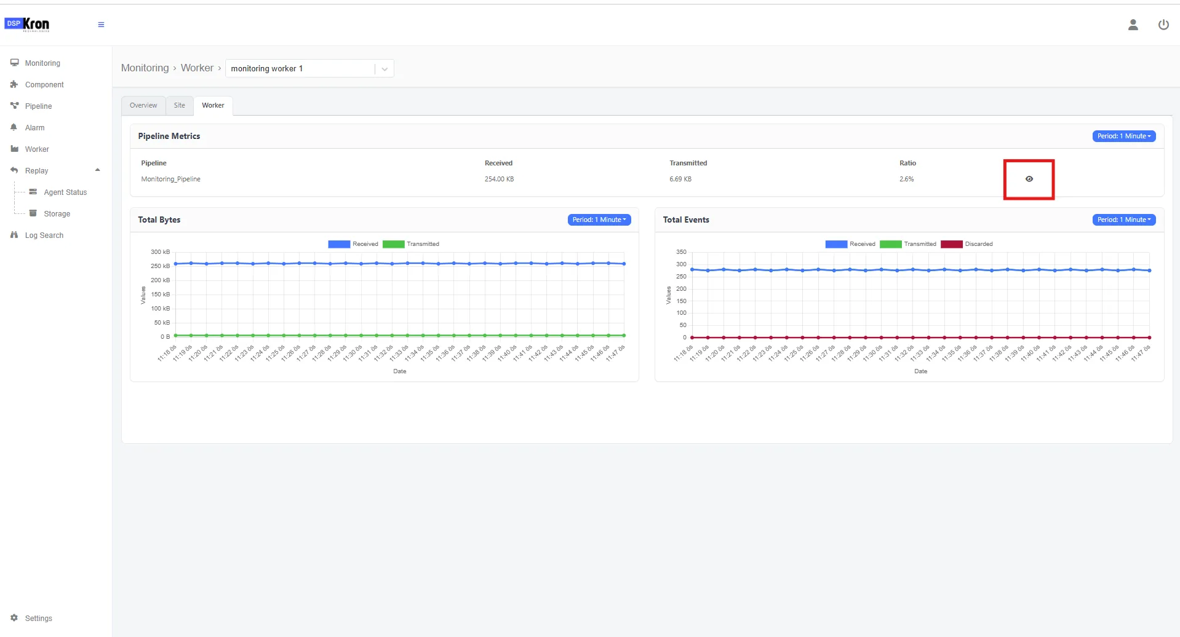Click the Log Search binoculars icon

coord(14,235)
